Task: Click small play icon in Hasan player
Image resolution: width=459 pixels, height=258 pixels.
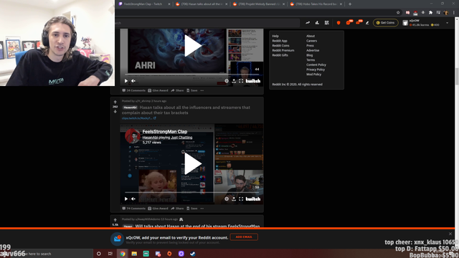Action: tap(126, 199)
